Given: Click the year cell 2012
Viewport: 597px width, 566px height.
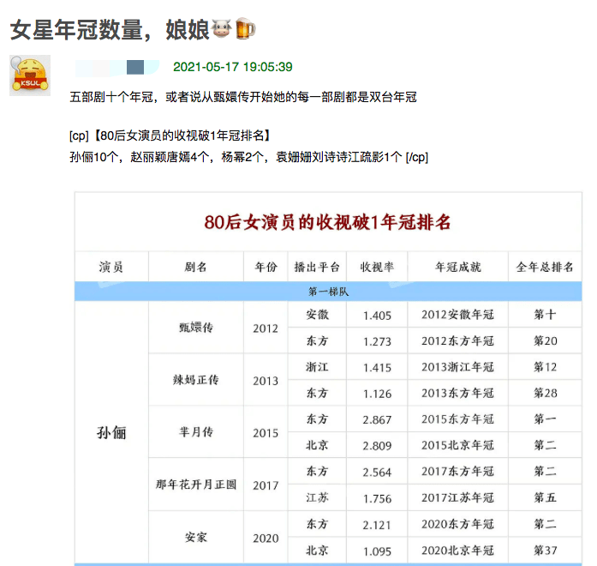Looking at the screenshot, I should coord(266,328).
